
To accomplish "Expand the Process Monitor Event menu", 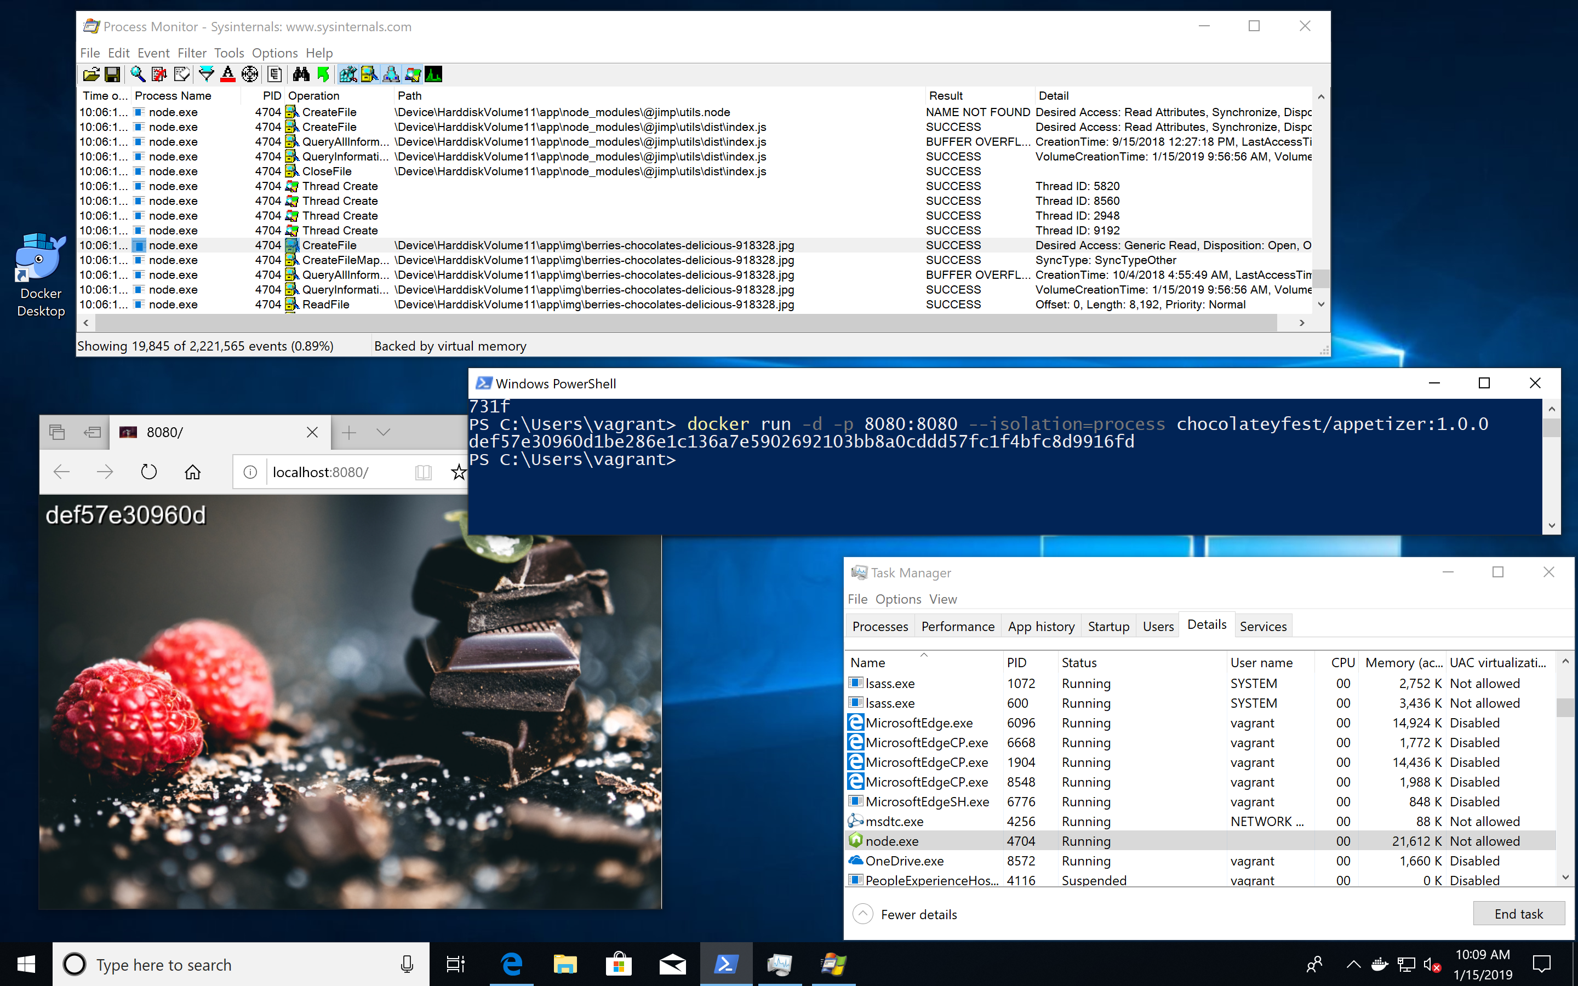I will tap(151, 52).
